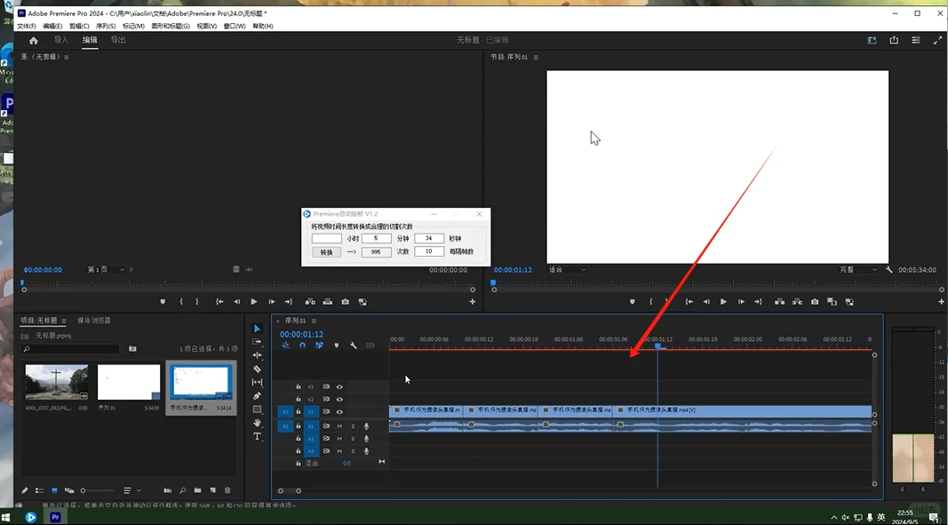Click the New Item icon in Project panel
Screen dimensions: 948x525
tap(213, 490)
